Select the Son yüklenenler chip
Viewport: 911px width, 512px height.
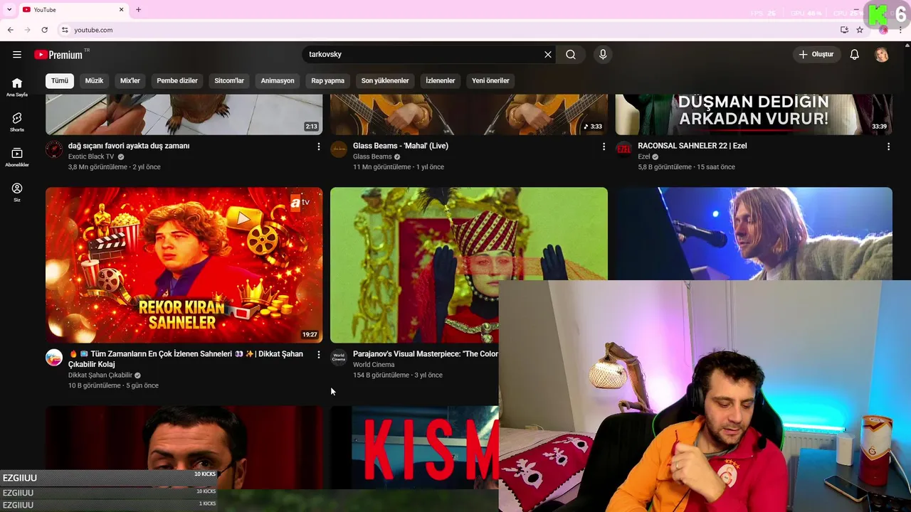(385, 80)
